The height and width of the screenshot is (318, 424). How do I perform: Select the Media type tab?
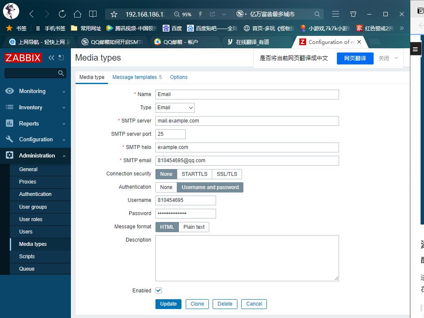click(x=92, y=77)
